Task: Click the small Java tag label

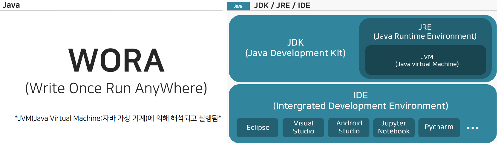Action: click(238, 6)
